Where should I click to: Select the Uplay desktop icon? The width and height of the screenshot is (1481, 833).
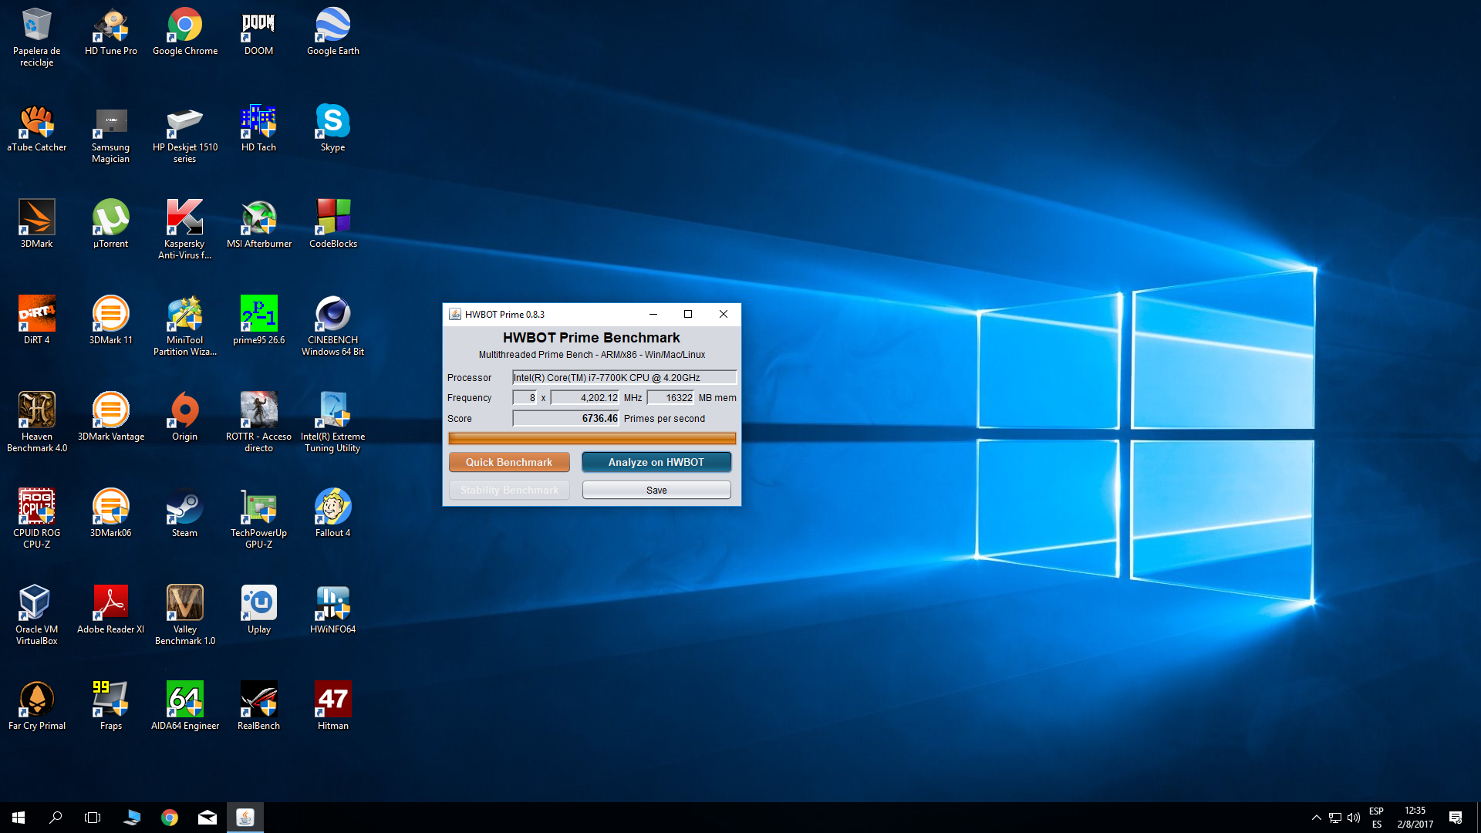click(x=258, y=610)
